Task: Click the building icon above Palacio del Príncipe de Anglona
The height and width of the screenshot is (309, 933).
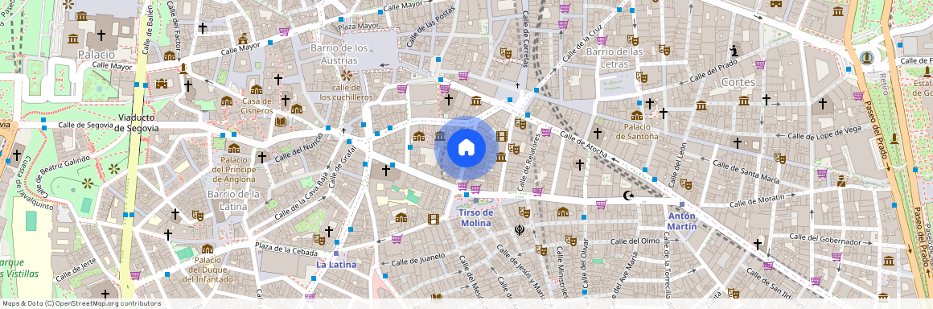Action: click(x=234, y=148)
